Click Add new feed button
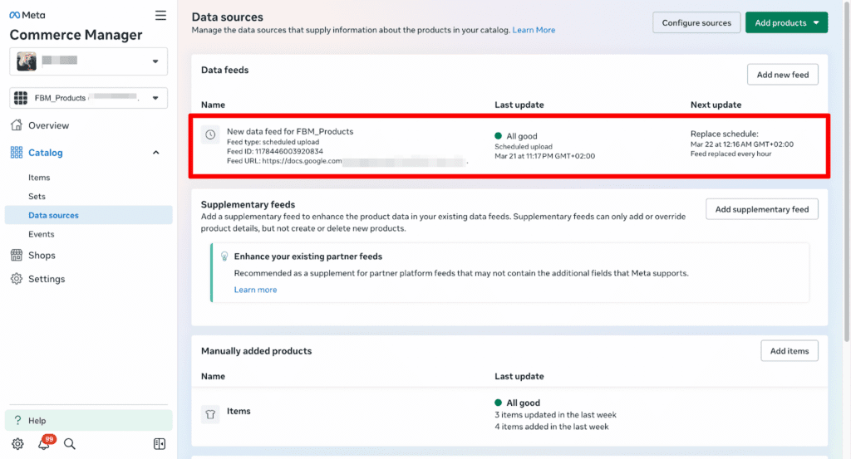 coord(783,75)
